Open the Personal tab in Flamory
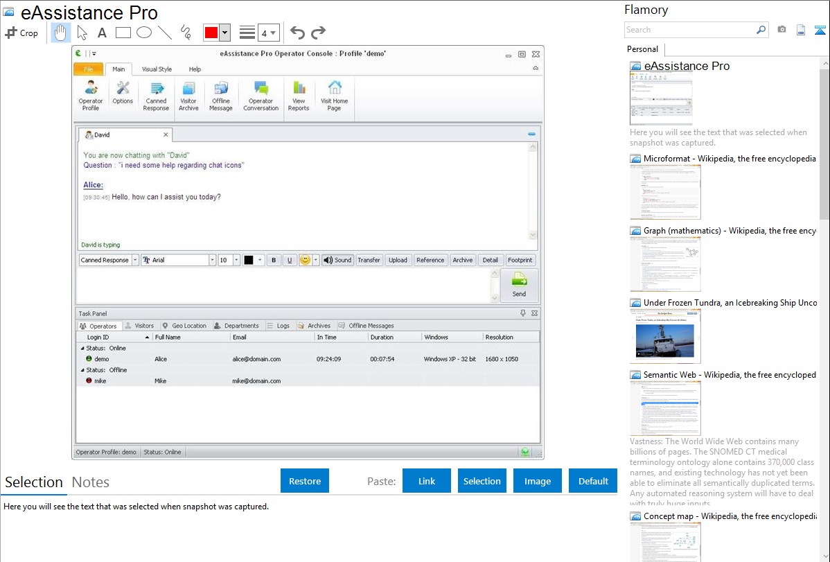 pos(643,49)
